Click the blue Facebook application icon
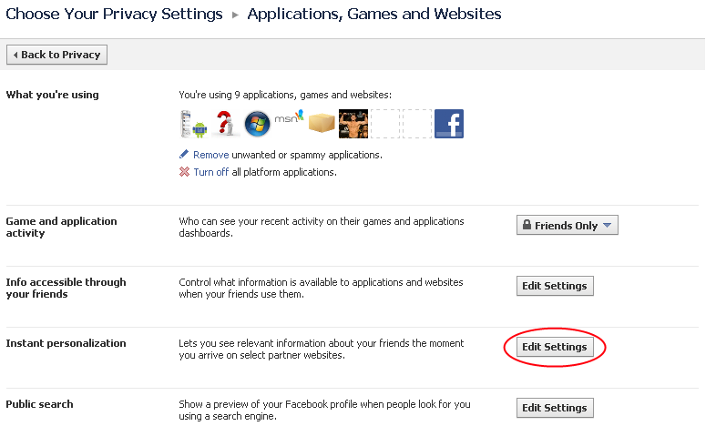716x426 pixels. (x=449, y=124)
